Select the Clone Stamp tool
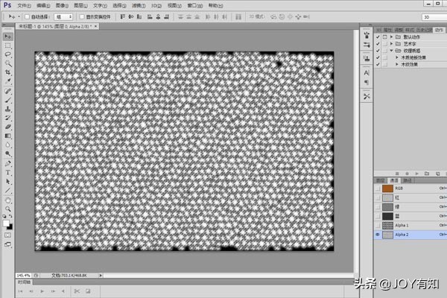The image size is (447, 298). click(x=8, y=109)
